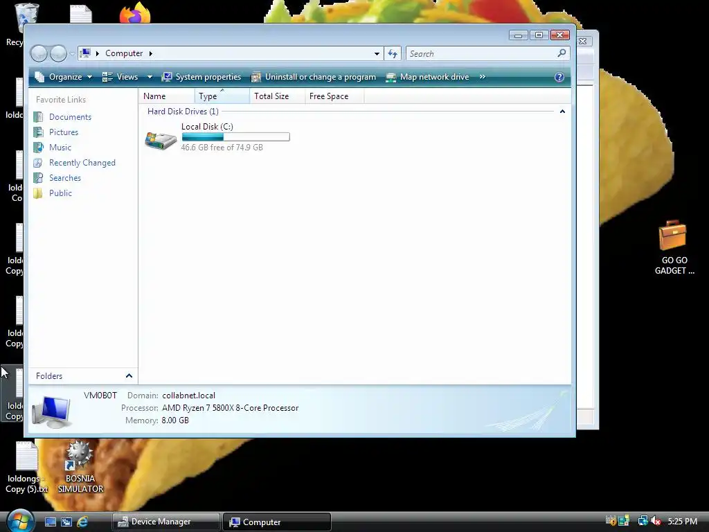Click the Show Desktop quick launch icon
The height and width of the screenshot is (532, 709).
click(50, 522)
